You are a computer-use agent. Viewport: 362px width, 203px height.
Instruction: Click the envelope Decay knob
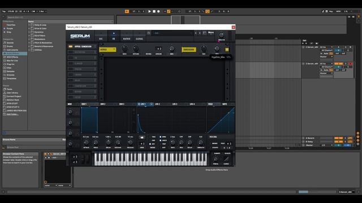coord(108,143)
